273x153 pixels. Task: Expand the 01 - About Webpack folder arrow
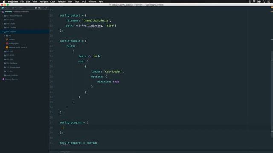click(x=3, y=16)
